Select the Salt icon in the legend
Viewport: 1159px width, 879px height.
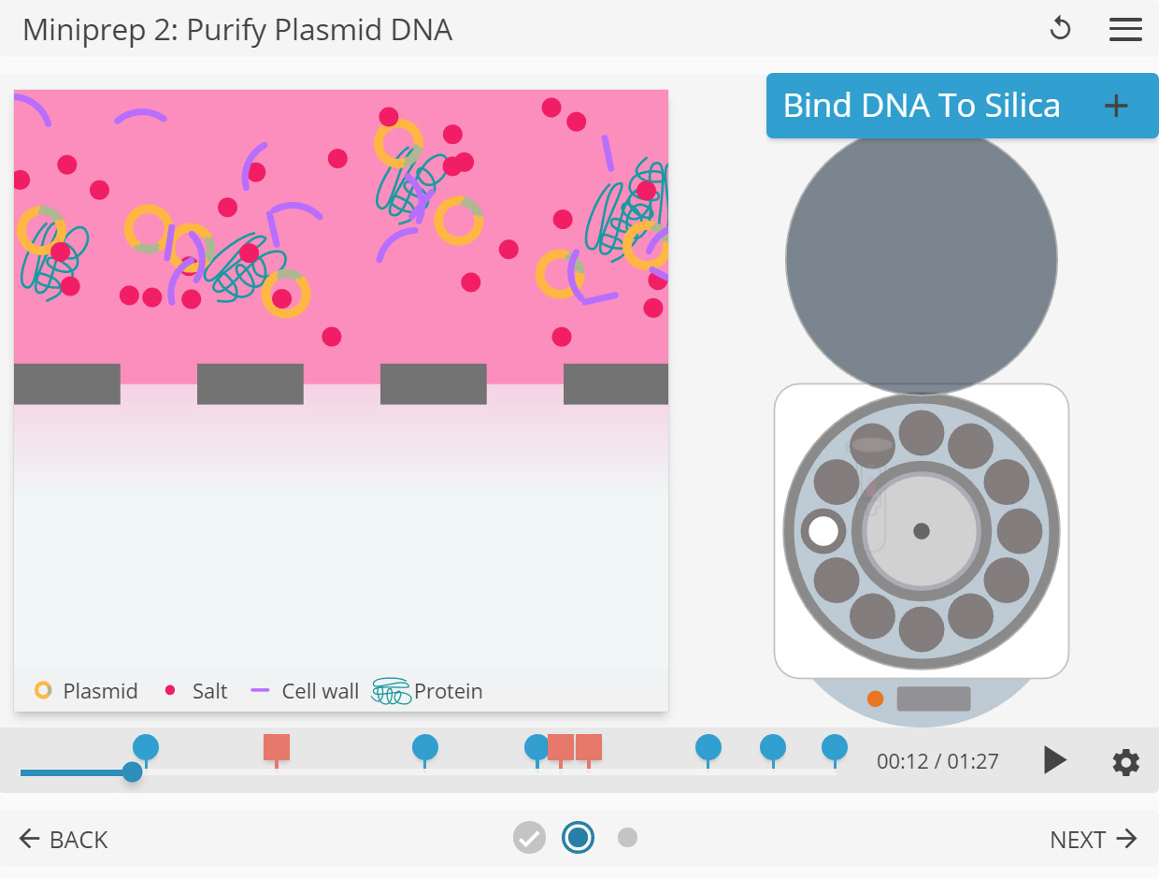pos(169,690)
